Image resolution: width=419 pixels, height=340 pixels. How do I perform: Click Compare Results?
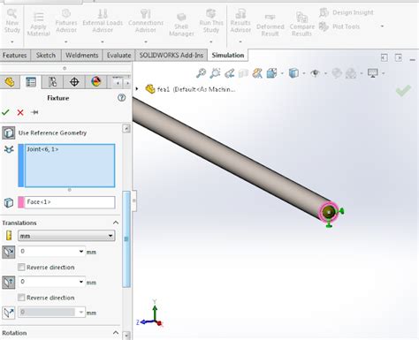point(301,25)
